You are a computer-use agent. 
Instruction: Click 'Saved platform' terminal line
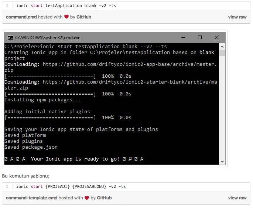tap(25, 135)
